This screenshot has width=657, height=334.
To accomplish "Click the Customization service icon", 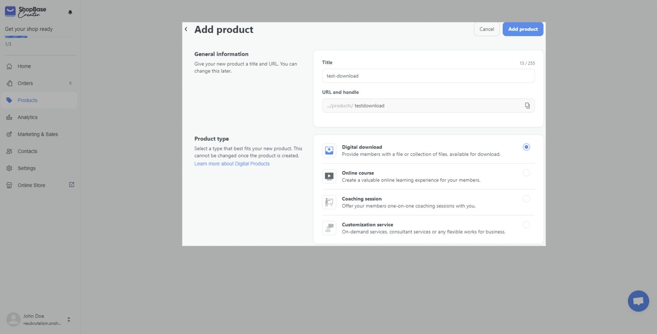I will pos(329,228).
